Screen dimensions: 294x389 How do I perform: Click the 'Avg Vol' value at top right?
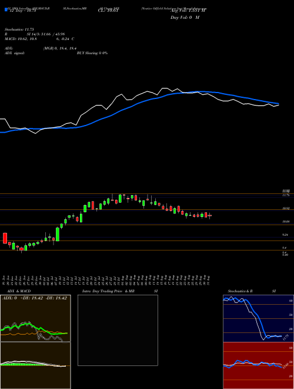pyautogui.click(x=188, y=11)
